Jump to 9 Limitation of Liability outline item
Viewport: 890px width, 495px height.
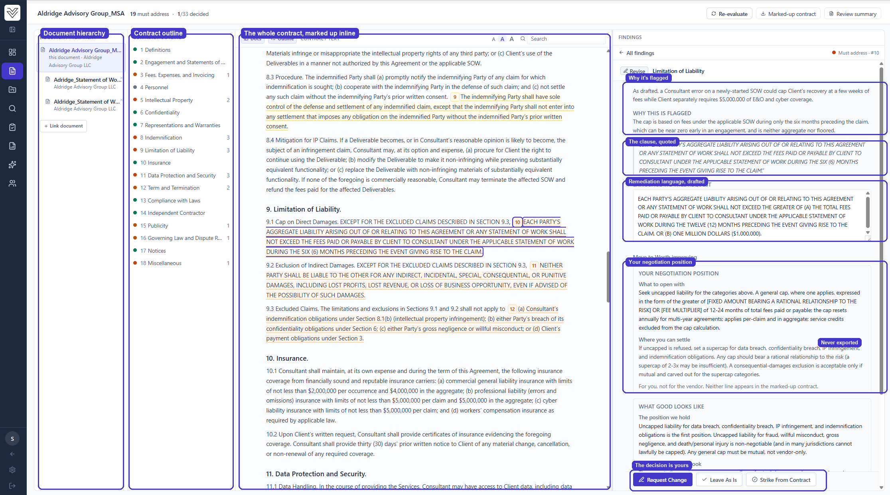click(x=181, y=150)
